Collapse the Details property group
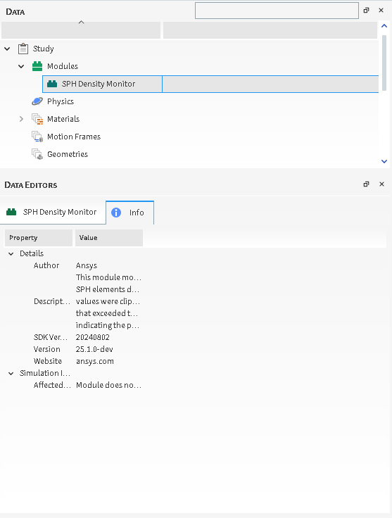Image resolution: width=392 pixels, height=518 pixels. [11, 253]
